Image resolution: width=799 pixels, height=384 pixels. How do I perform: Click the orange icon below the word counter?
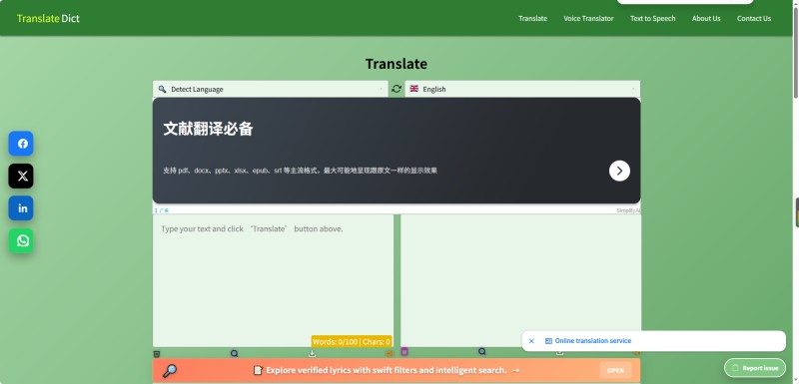(x=390, y=353)
